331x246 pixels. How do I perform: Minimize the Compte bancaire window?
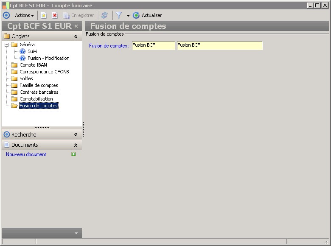click(x=310, y=6)
